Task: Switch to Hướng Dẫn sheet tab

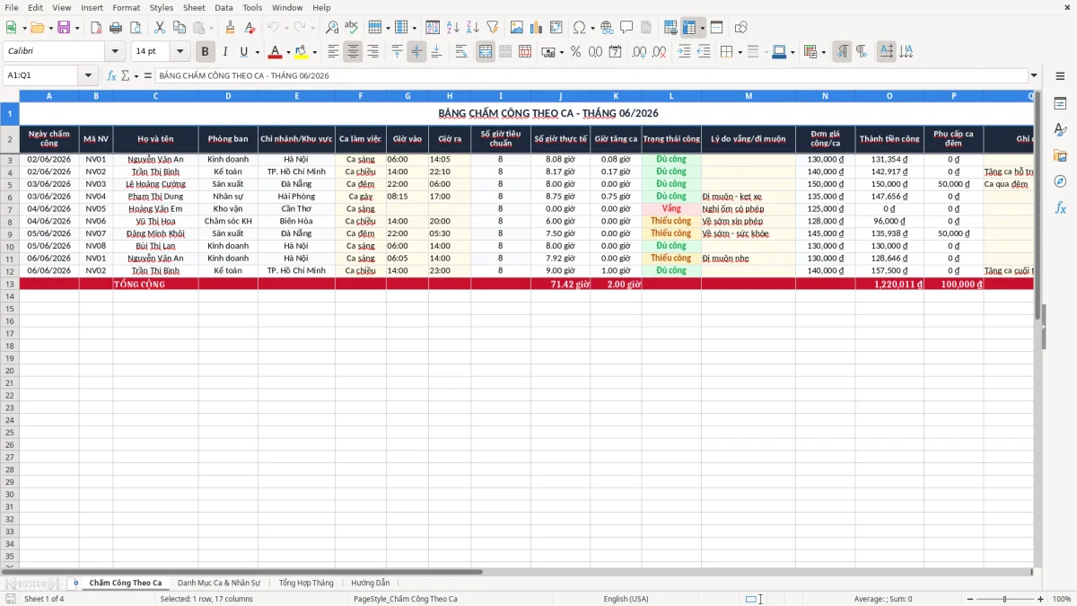Action: point(371,583)
